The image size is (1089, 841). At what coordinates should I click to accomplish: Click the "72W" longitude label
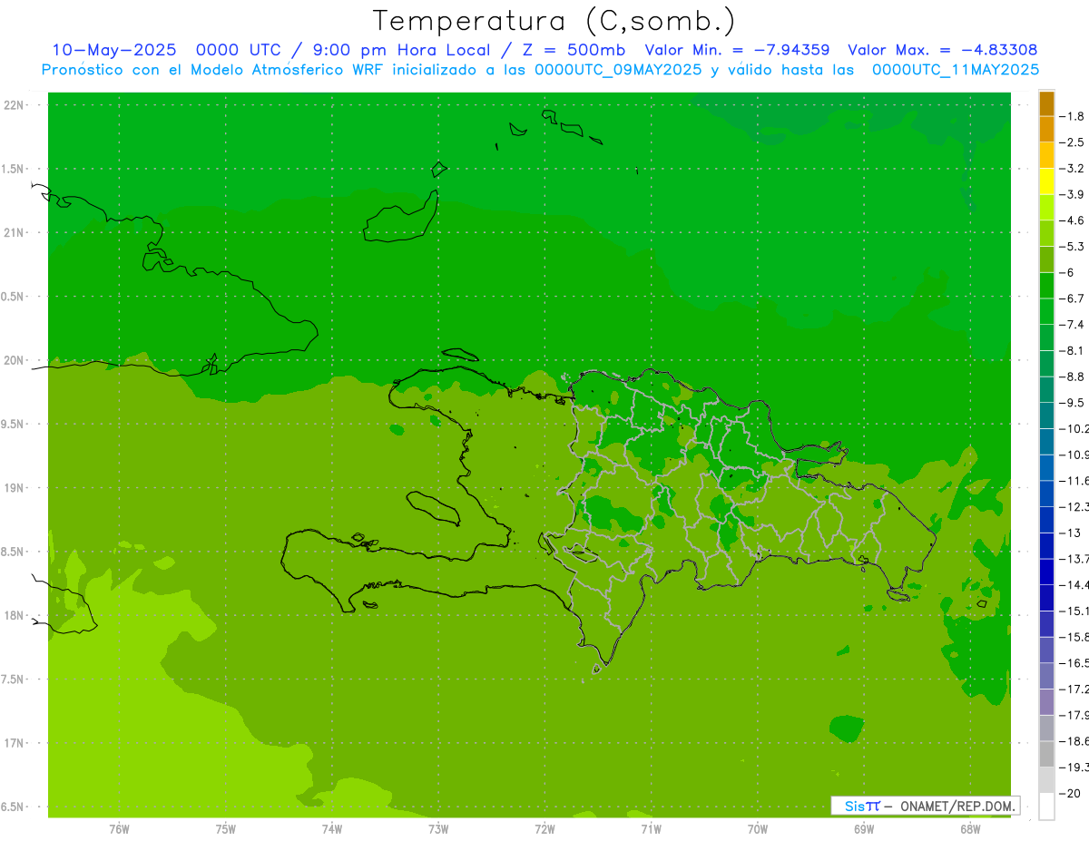coord(545,829)
